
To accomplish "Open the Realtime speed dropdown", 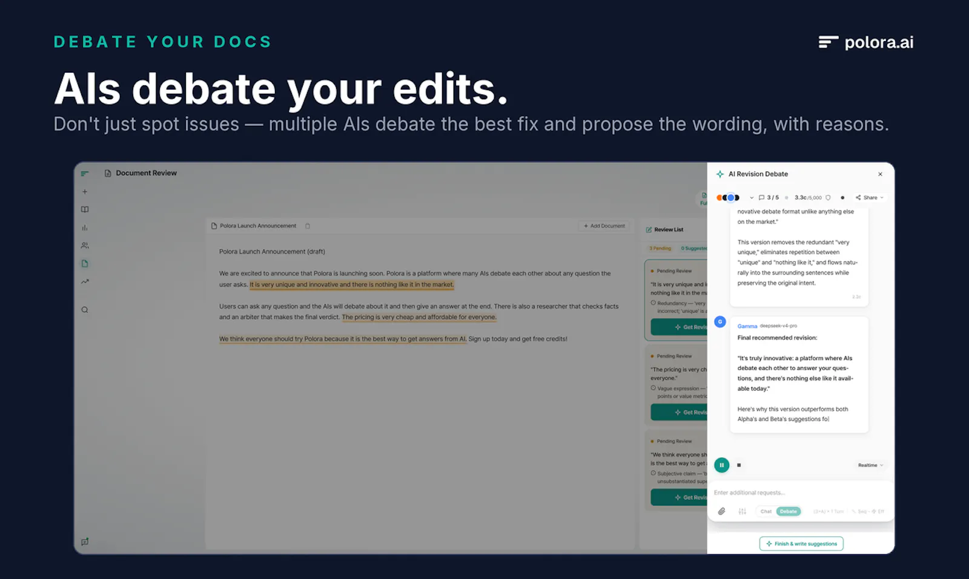I will pos(870,465).
